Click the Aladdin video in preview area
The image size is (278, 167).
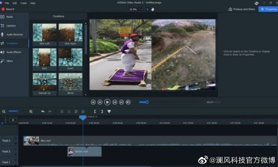pos(120,55)
